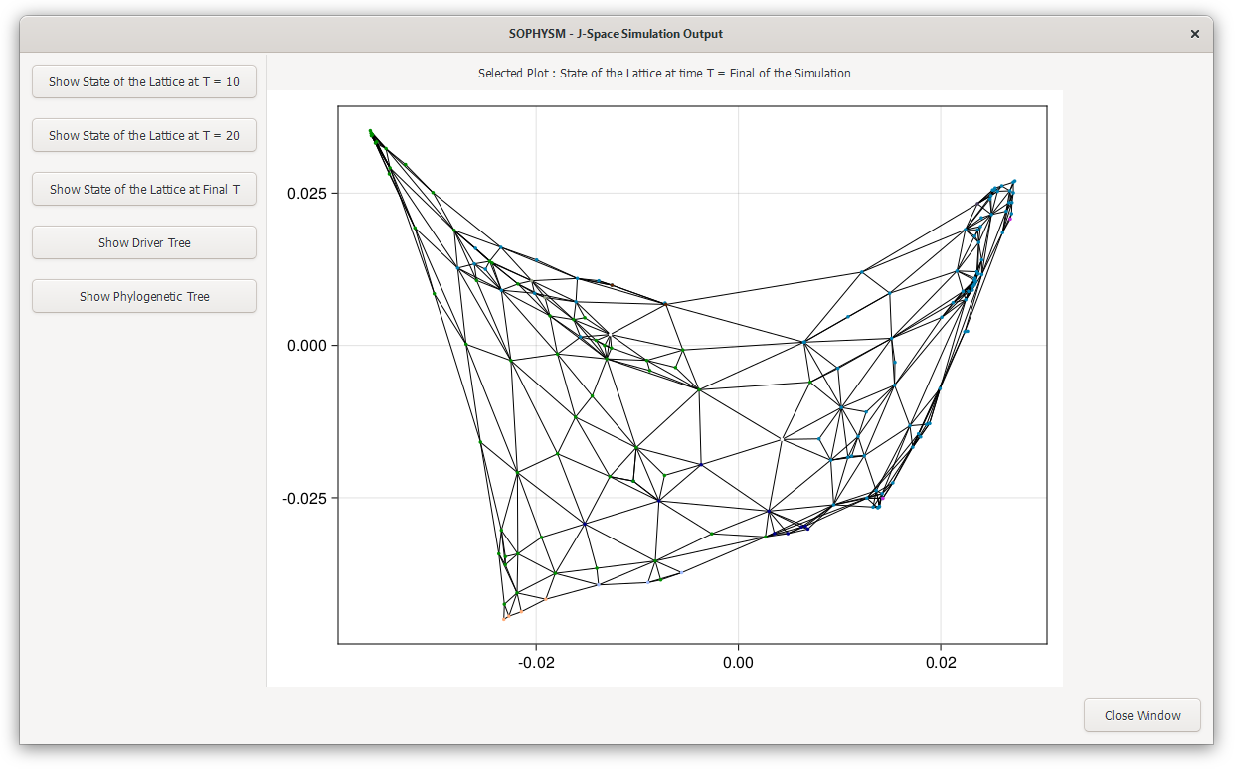This screenshot has height=769, width=1236.
Task: Show lattice state at T = 10
Action: [x=144, y=81]
